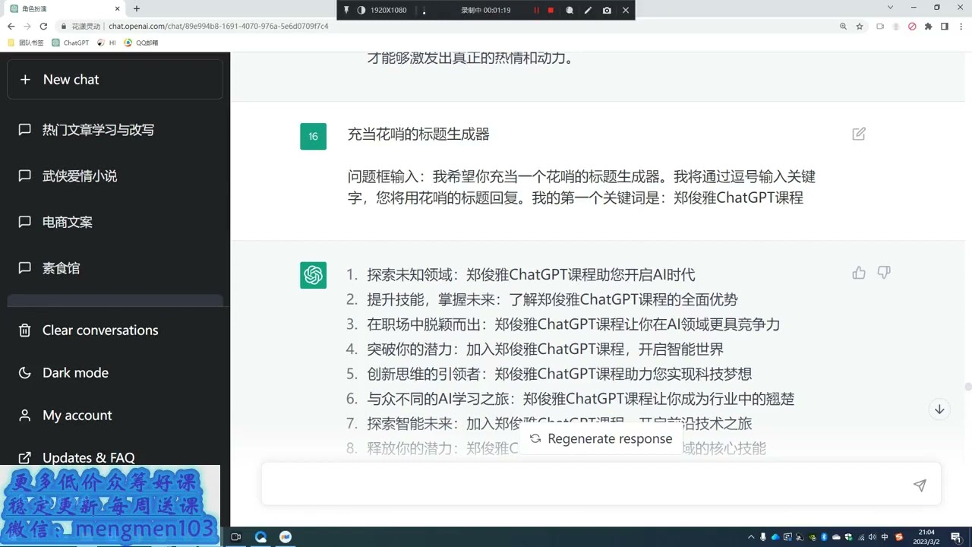
Task: Click the address bar URL
Action: pos(219,26)
